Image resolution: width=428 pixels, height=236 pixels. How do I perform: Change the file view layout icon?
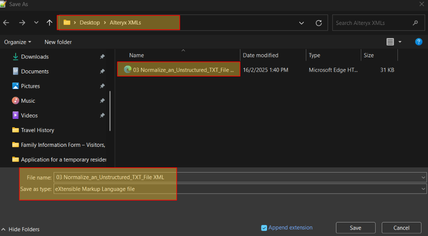coord(390,42)
